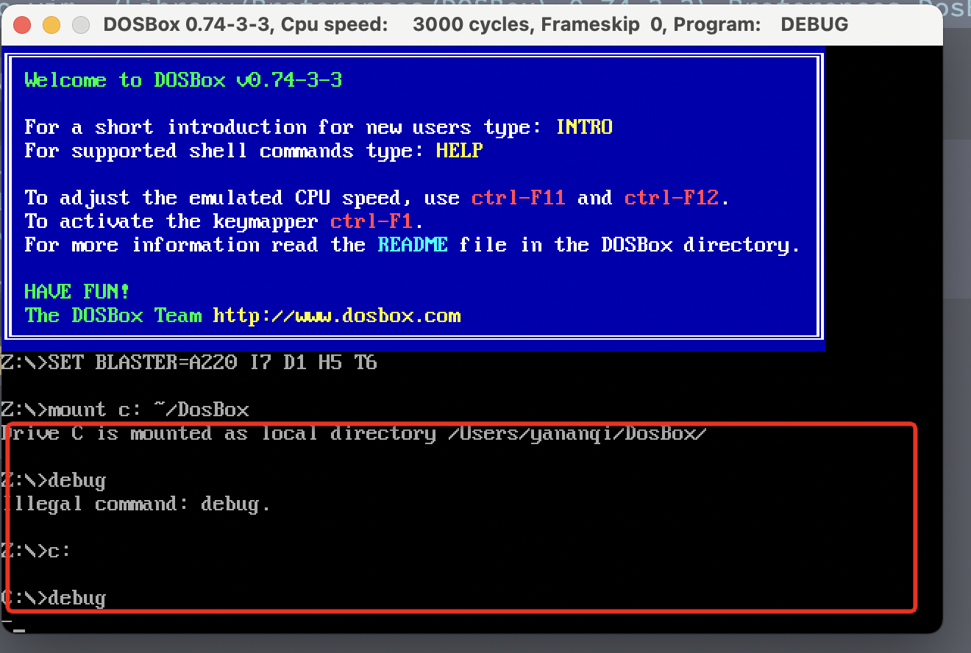Viewport: 971px width, 653px height.
Task: Click the 'mount c: ~/DosBox' command line
Action: click(125, 409)
